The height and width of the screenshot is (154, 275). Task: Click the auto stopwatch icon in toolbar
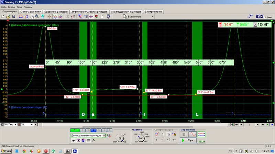(x=109, y=16)
